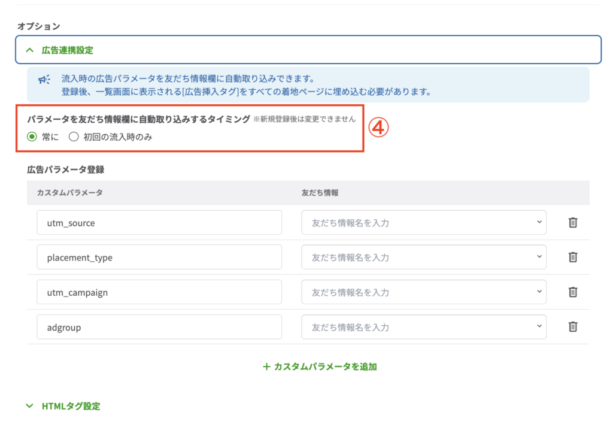The height and width of the screenshot is (424, 613).
Task: Delete the utm_source parameter row
Action: [572, 223]
